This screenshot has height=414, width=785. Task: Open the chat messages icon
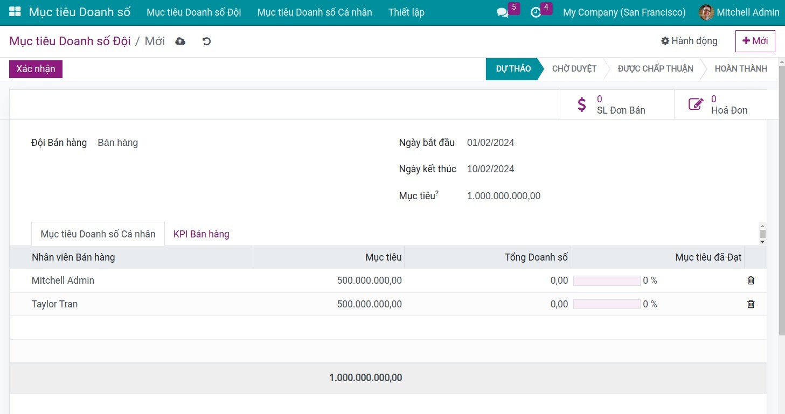tap(502, 12)
